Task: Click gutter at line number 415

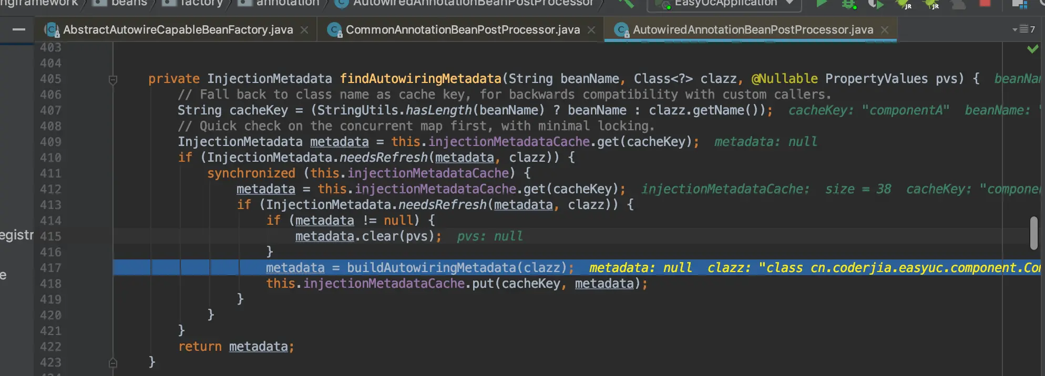Action: coord(50,236)
